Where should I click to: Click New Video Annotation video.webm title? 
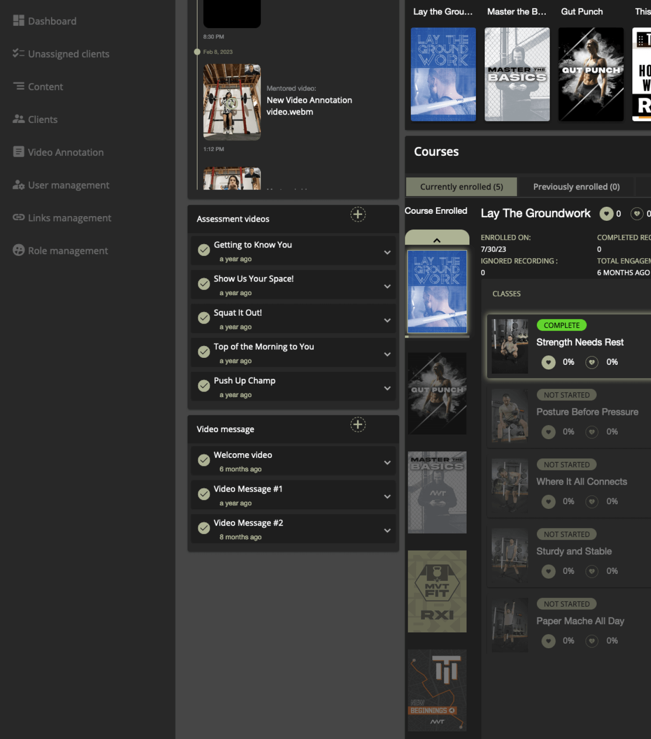point(309,106)
